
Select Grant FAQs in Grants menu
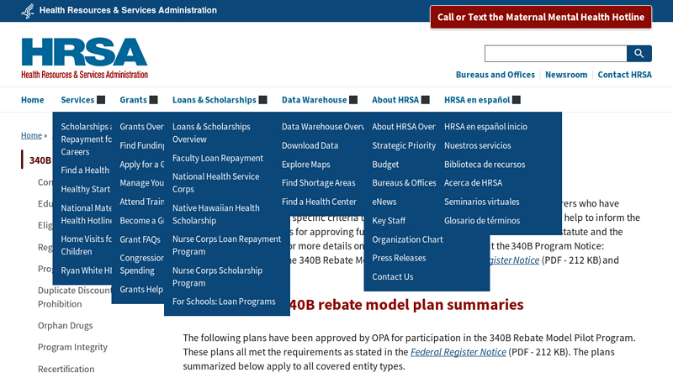tap(140, 239)
